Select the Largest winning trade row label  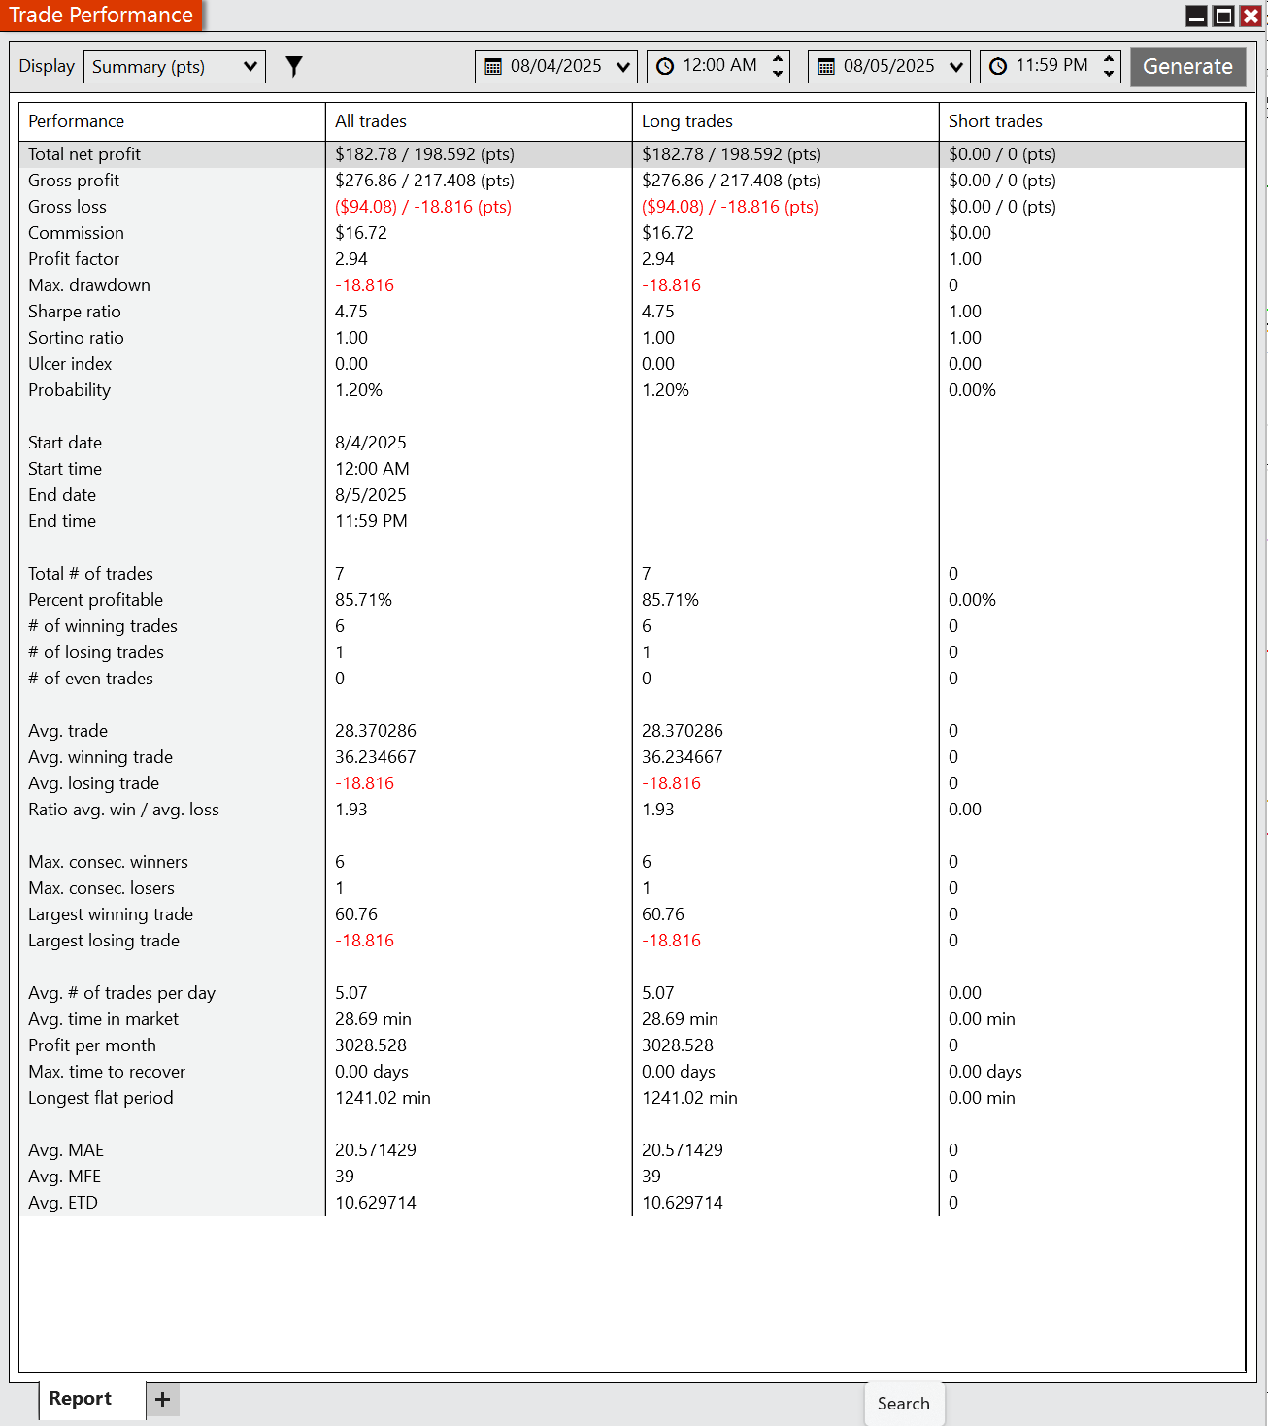pyautogui.click(x=111, y=914)
